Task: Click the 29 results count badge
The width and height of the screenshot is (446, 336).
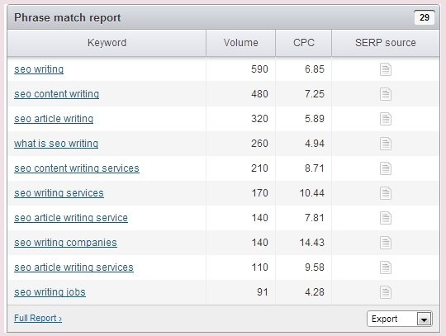Action: pos(424,17)
